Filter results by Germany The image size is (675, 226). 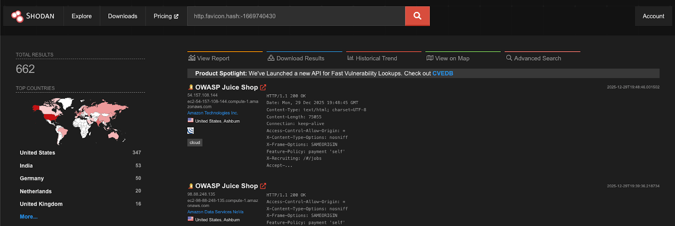tap(32, 179)
